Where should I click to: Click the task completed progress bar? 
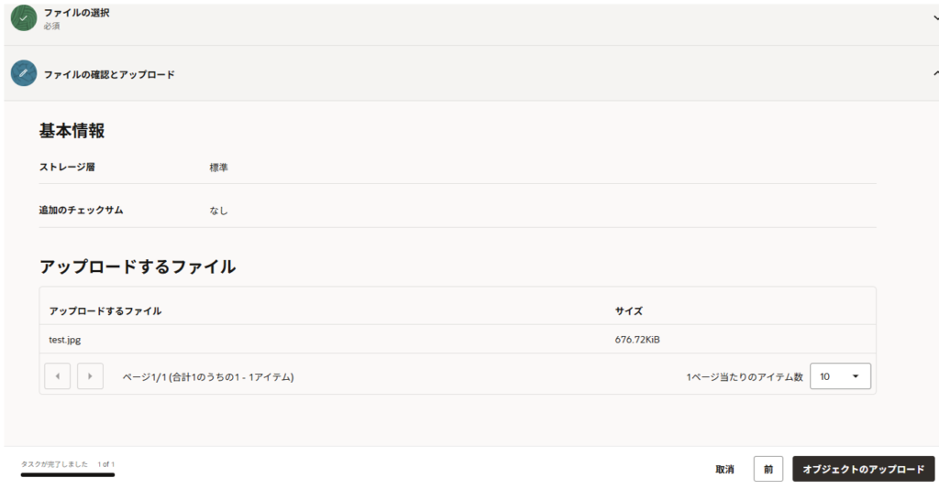68,474
